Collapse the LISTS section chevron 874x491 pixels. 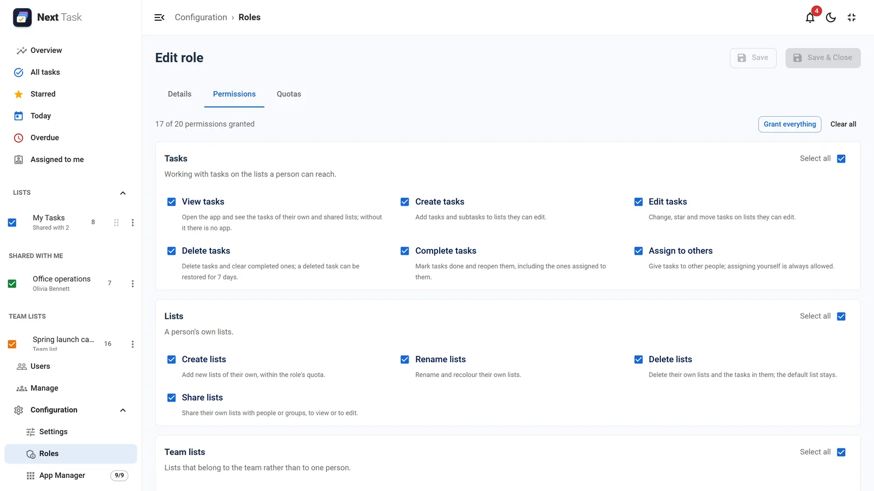pos(123,193)
